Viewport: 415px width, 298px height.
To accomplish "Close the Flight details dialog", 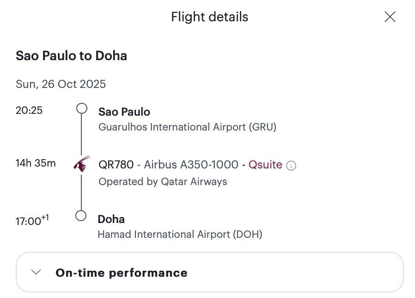I will coord(390,17).
